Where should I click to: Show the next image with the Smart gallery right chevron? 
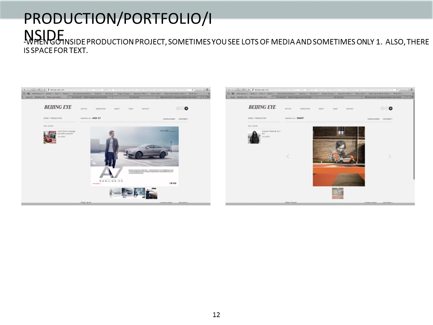[x=390, y=156]
